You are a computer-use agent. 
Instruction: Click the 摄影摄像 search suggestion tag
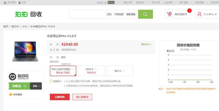131,14
